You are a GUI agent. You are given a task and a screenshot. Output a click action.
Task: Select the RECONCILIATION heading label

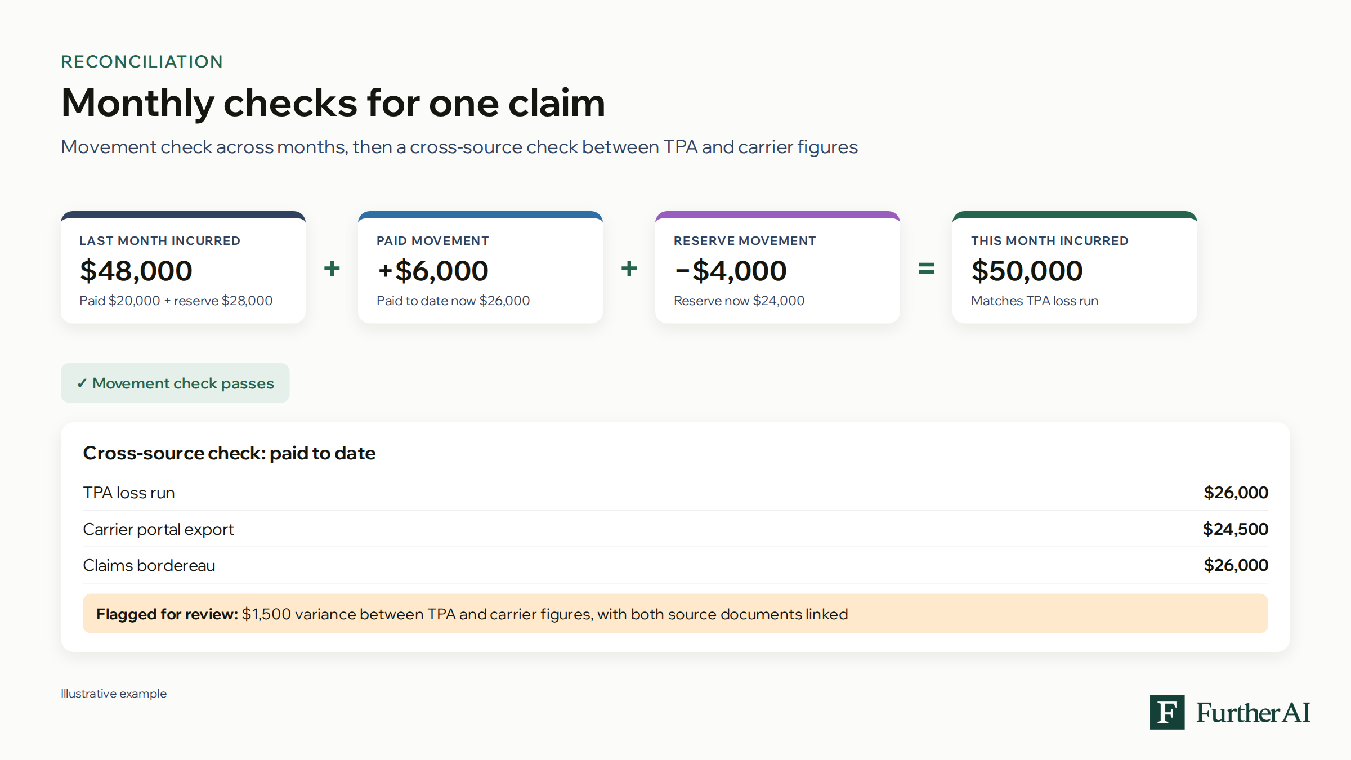tap(142, 61)
